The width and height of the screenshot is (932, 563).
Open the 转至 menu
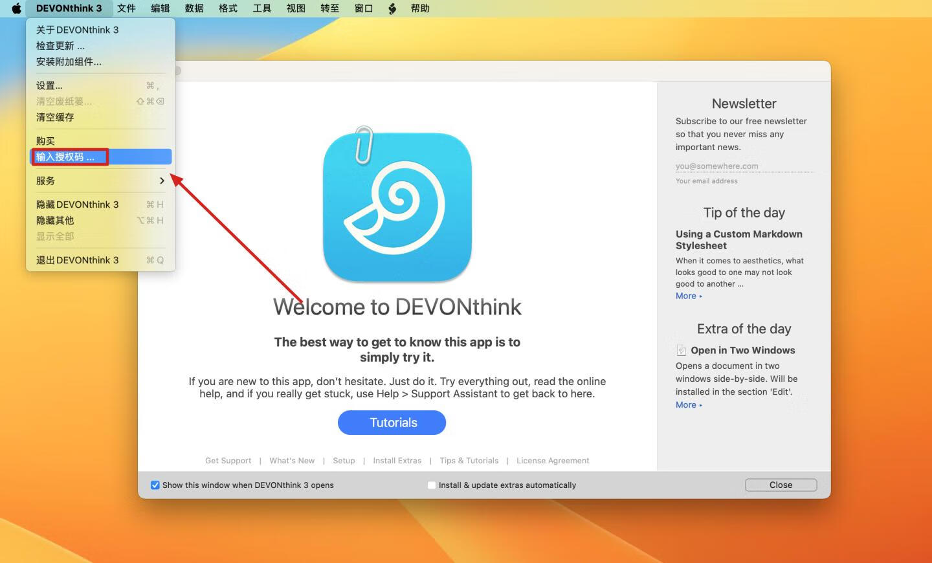point(329,8)
